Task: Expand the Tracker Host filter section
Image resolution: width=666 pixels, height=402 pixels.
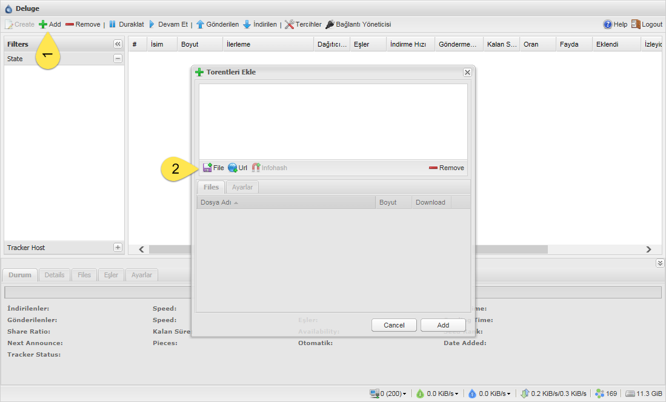Action: 118,248
